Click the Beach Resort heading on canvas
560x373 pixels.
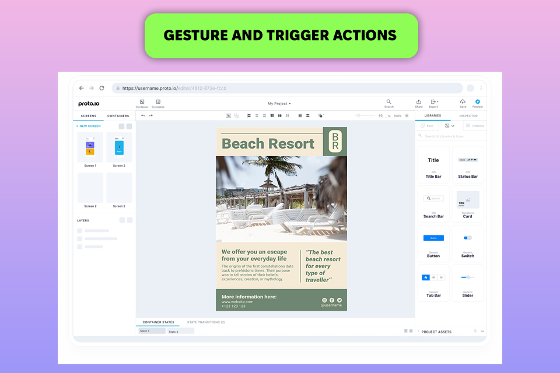268,144
